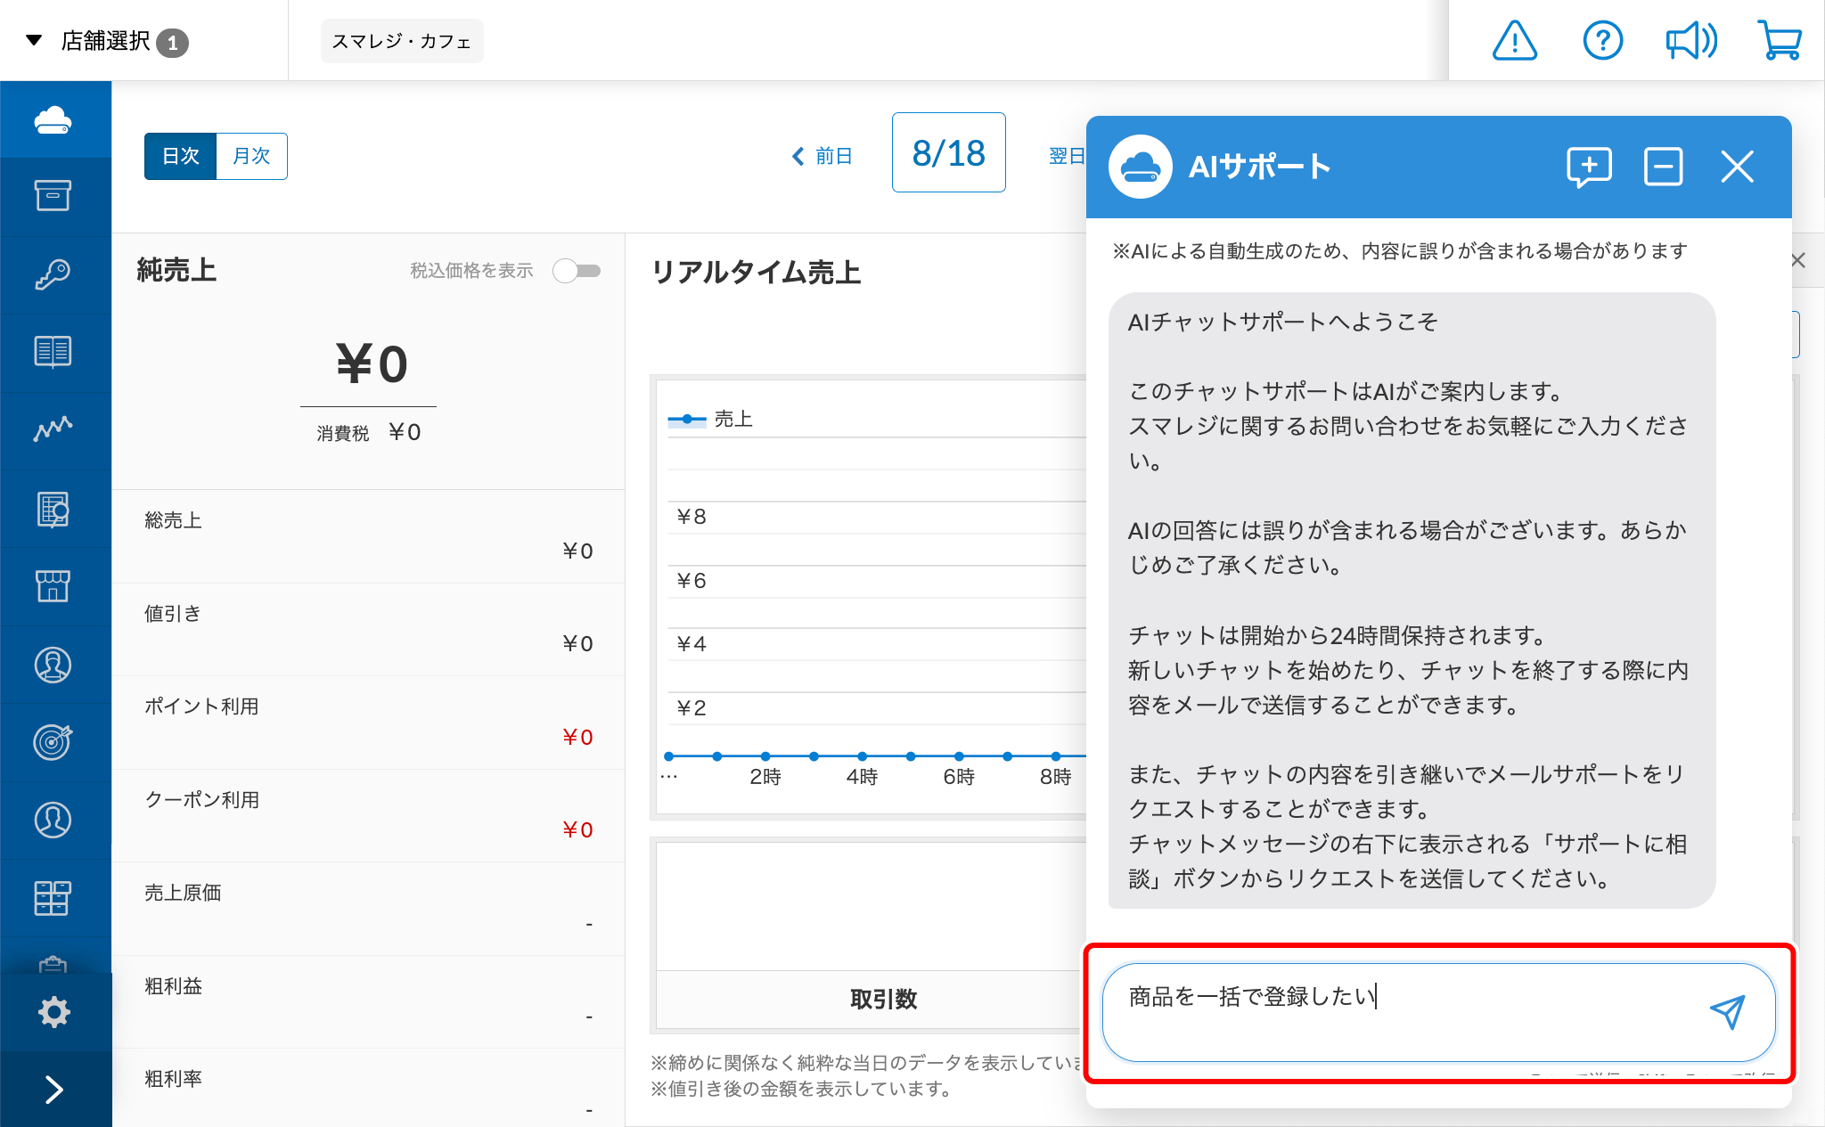Click the 粗利益 row
1825x1127 pixels.
coord(369,1001)
